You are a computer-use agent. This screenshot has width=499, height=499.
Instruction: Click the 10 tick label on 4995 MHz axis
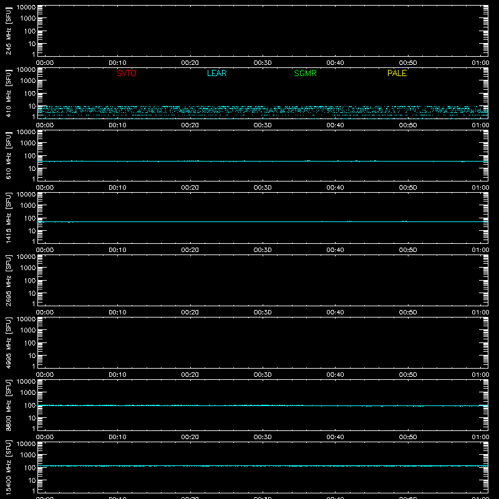click(x=32, y=356)
